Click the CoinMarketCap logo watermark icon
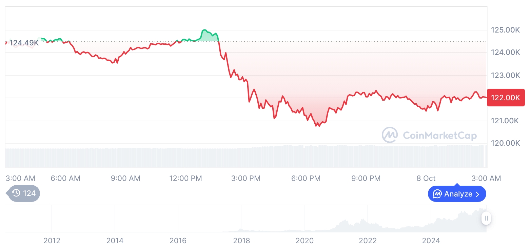The image size is (531, 248). 390,135
